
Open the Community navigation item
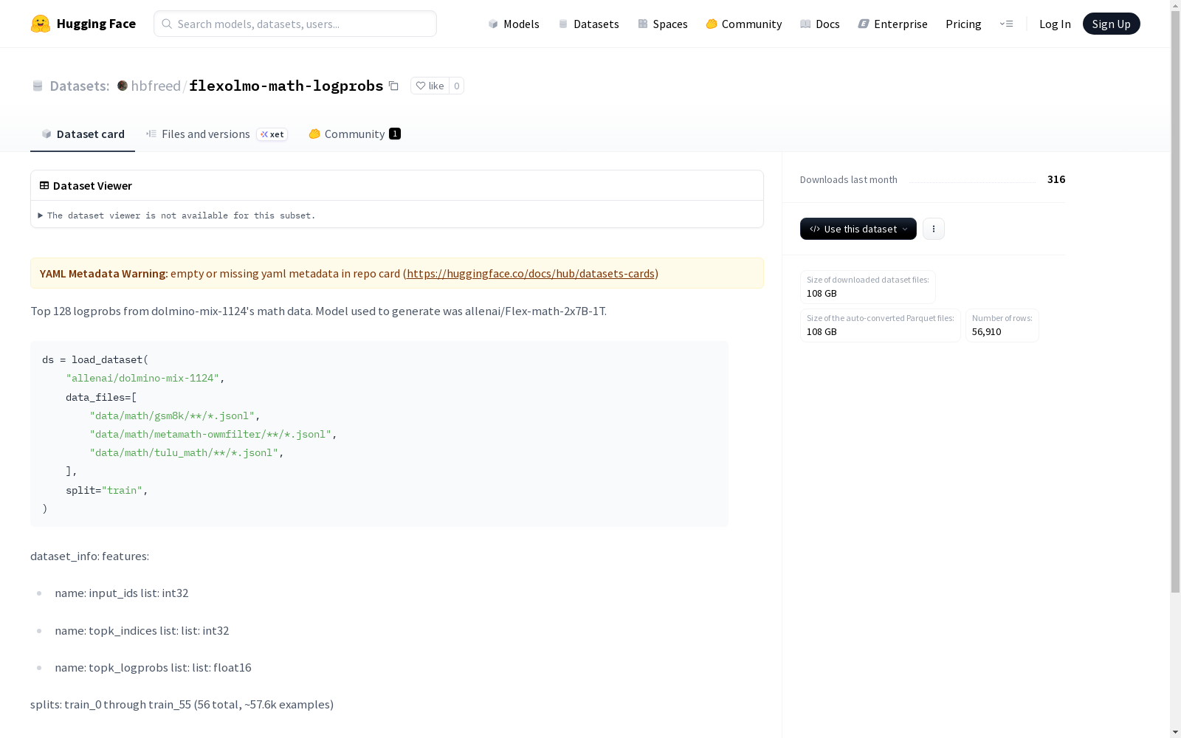(x=744, y=24)
